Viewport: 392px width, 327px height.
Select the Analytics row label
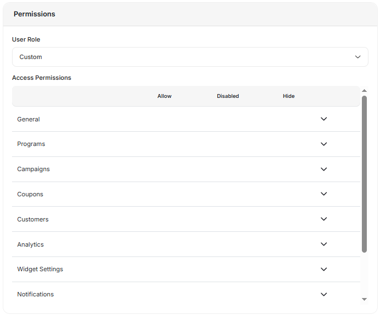pyautogui.click(x=31, y=244)
